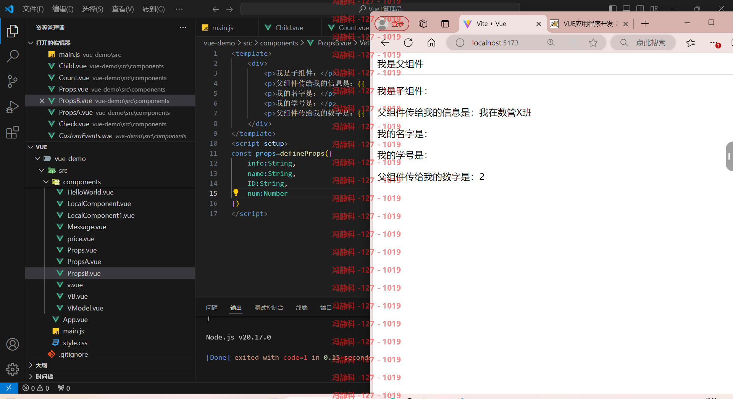Viewport: 733px width, 399px height.
Task: Open the Explorer view in activity bar
Action: point(13,31)
